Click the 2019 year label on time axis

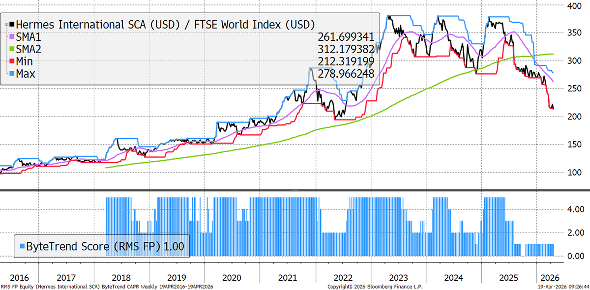point(176,277)
